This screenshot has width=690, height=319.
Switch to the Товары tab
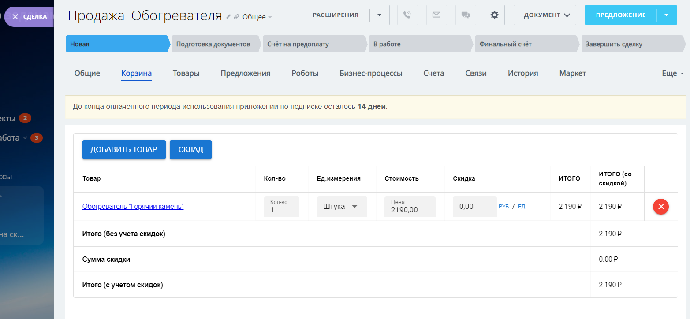(186, 74)
